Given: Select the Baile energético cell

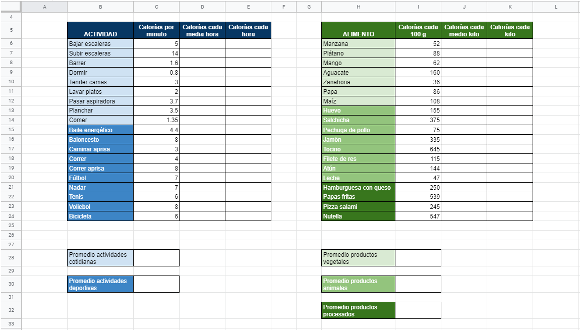Looking at the screenshot, I should (100, 130).
